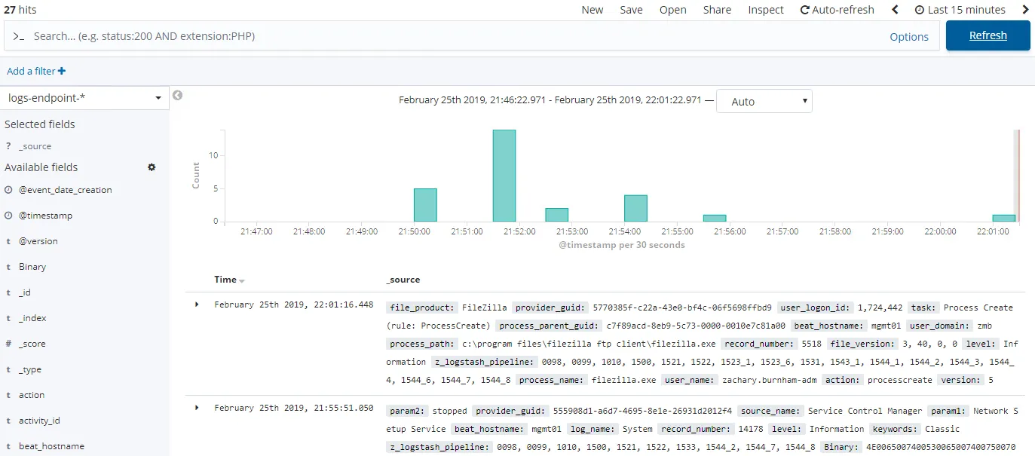Image resolution: width=1035 pixels, height=456 pixels.
Task: Click the tallest histogram bar near 21:51:30
Action: click(x=504, y=176)
